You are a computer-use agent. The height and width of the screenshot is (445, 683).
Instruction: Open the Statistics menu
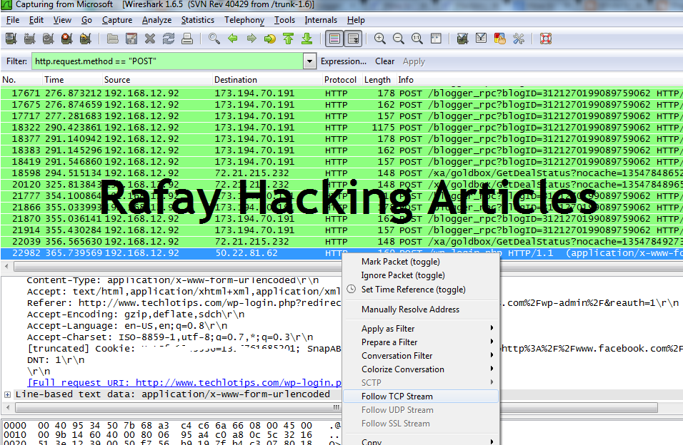pyautogui.click(x=198, y=20)
